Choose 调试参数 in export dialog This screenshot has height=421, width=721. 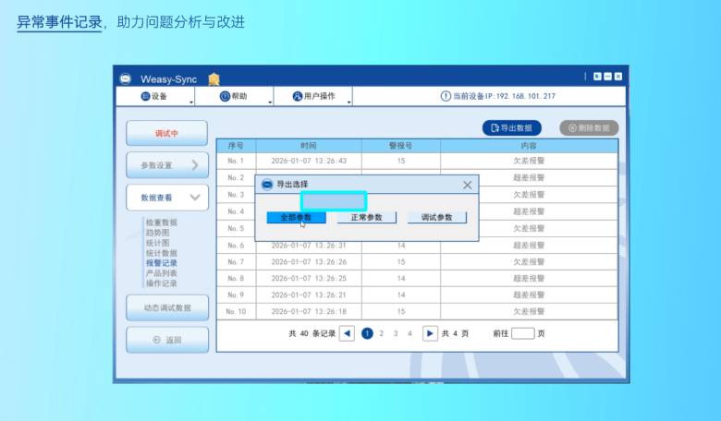point(436,218)
